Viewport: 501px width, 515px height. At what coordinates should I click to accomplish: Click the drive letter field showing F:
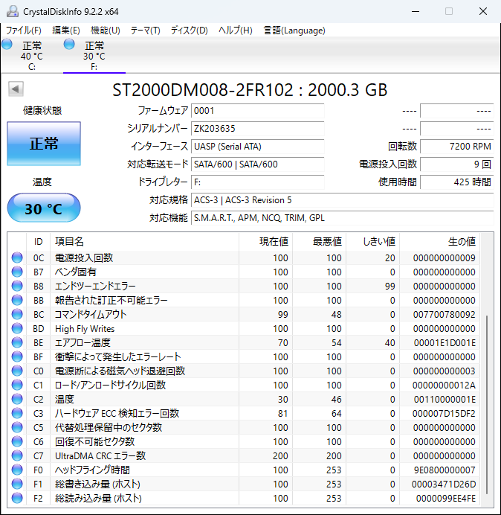coord(257,182)
